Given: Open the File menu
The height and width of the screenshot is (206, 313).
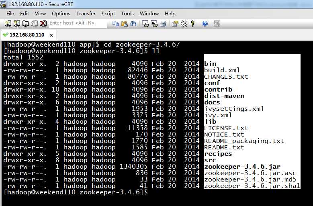Looking at the screenshot, I should tap(10, 14).
